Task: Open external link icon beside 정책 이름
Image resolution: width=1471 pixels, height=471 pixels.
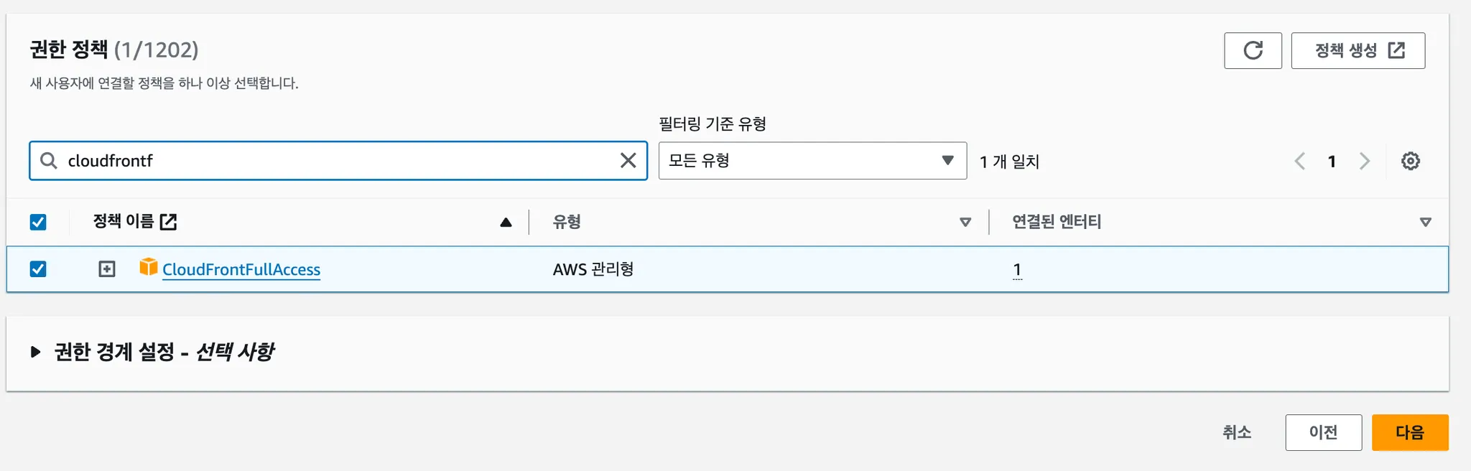Action: tap(168, 222)
